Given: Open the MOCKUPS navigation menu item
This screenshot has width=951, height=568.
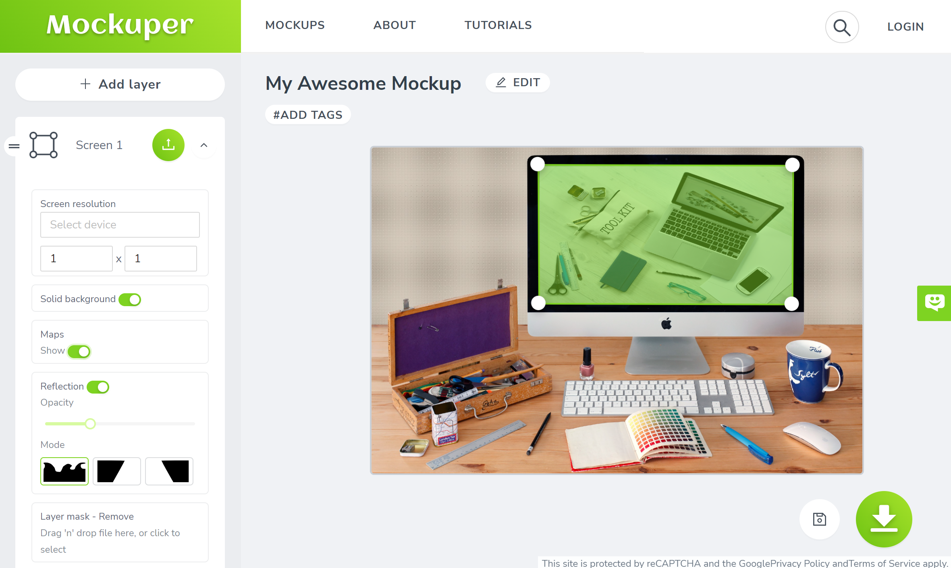Looking at the screenshot, I should [295, 26].
